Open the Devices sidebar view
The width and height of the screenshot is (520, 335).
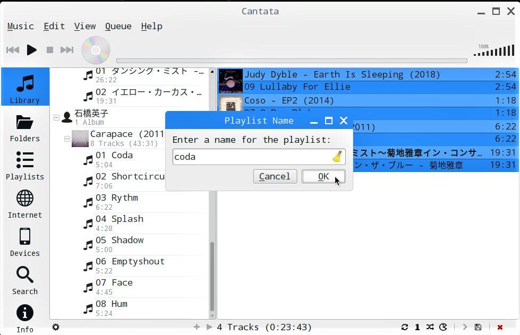25,243
